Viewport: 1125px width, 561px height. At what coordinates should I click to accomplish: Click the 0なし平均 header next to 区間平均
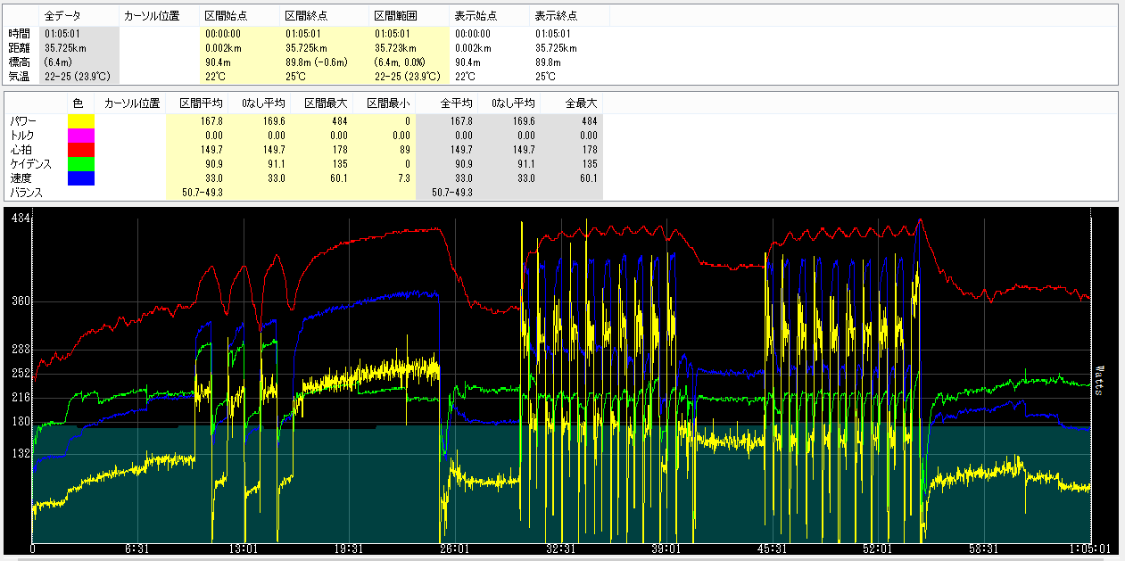pyautogui.click(x=262, y=103)
